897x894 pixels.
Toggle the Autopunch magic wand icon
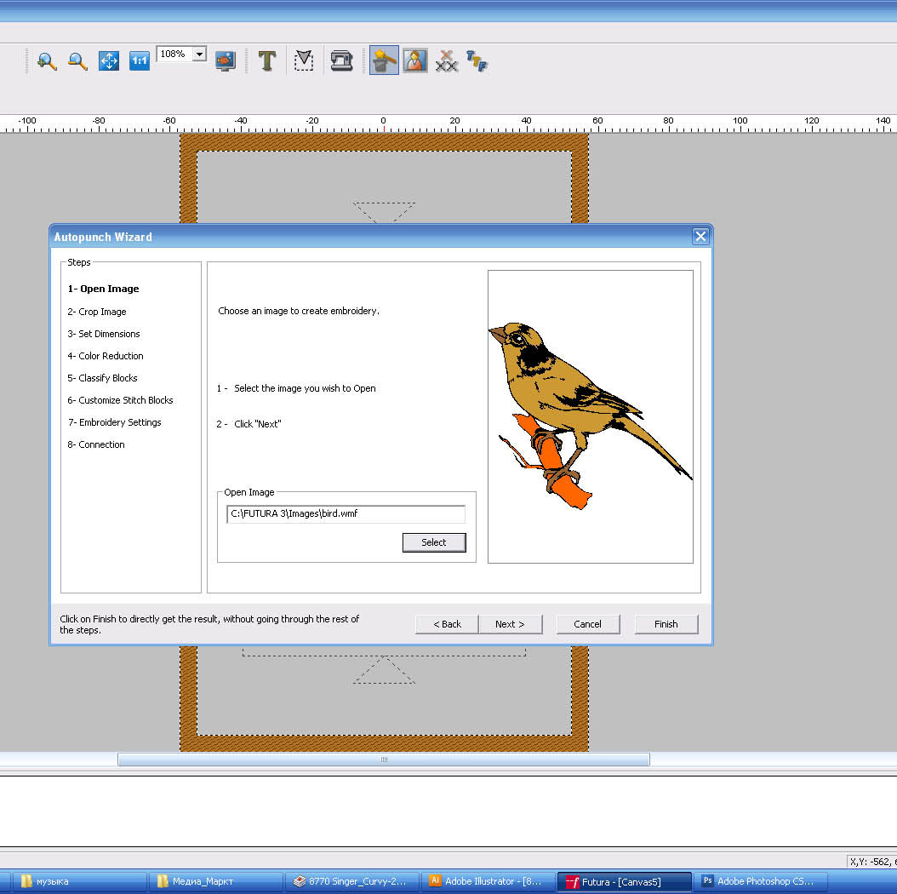pyautogui.click(x=384, y=61)
